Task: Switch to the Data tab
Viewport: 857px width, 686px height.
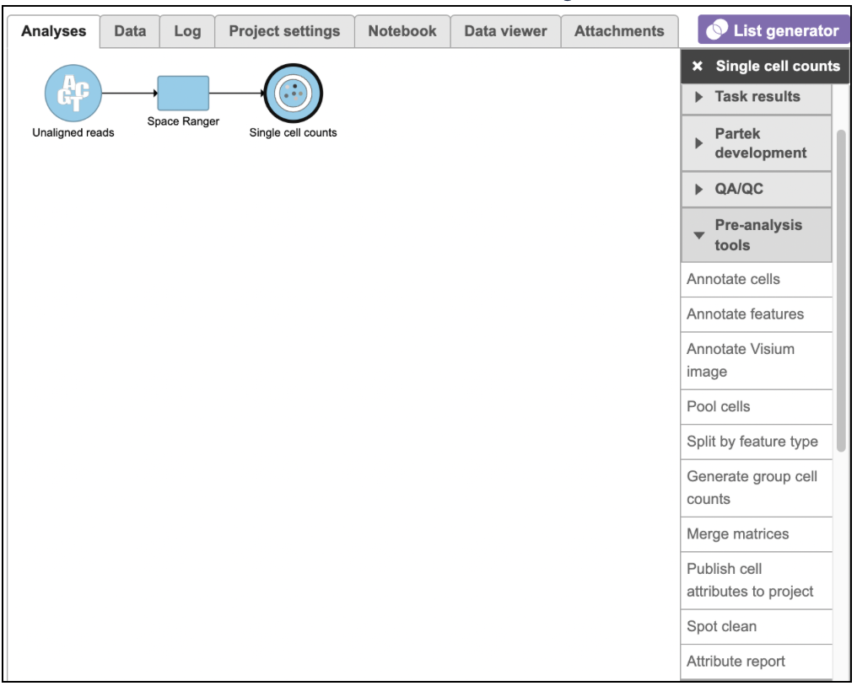Action: tap(130, 31)
